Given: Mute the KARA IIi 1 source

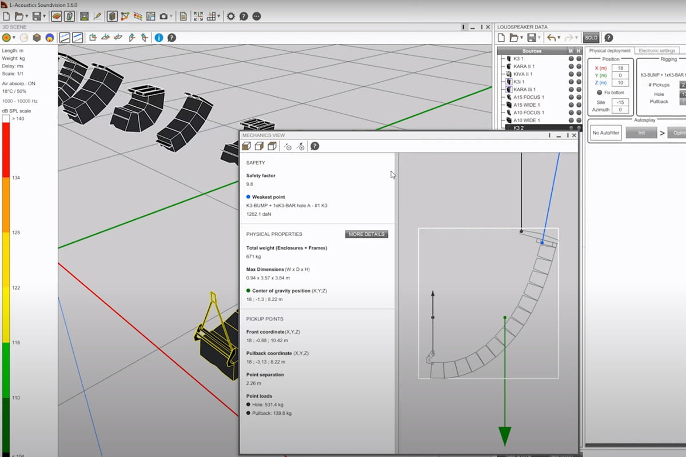Looking at the screenshot, I should [571, 90].
